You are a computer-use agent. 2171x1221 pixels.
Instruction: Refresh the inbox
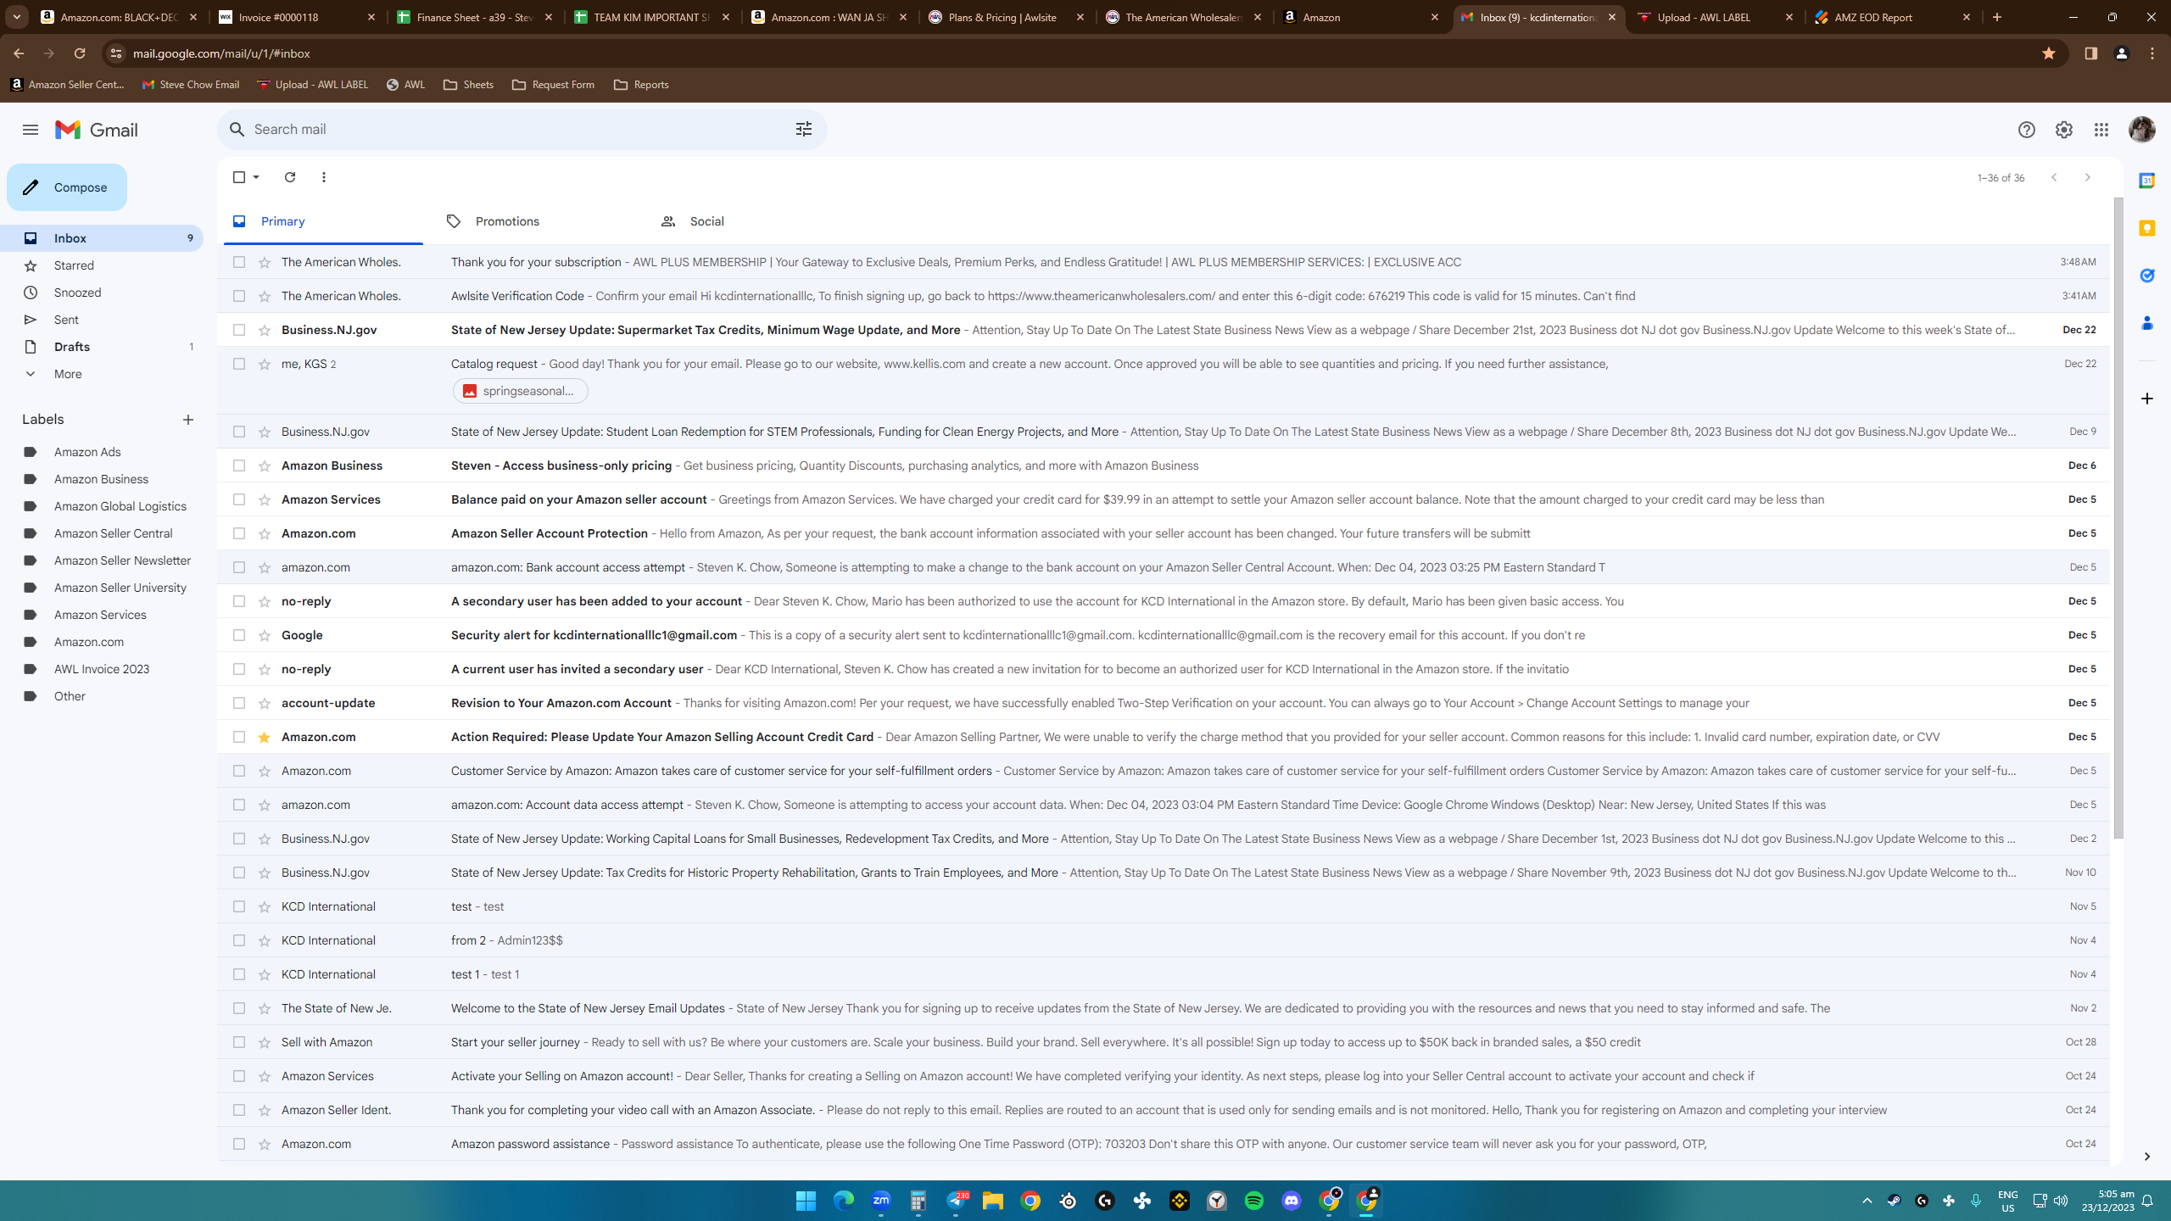point(289,177)
